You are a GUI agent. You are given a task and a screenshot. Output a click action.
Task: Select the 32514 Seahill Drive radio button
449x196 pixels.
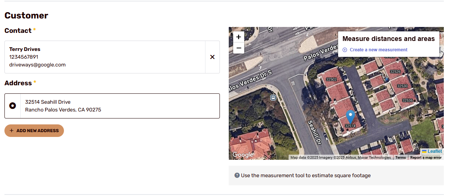click(x=13, y=106)
